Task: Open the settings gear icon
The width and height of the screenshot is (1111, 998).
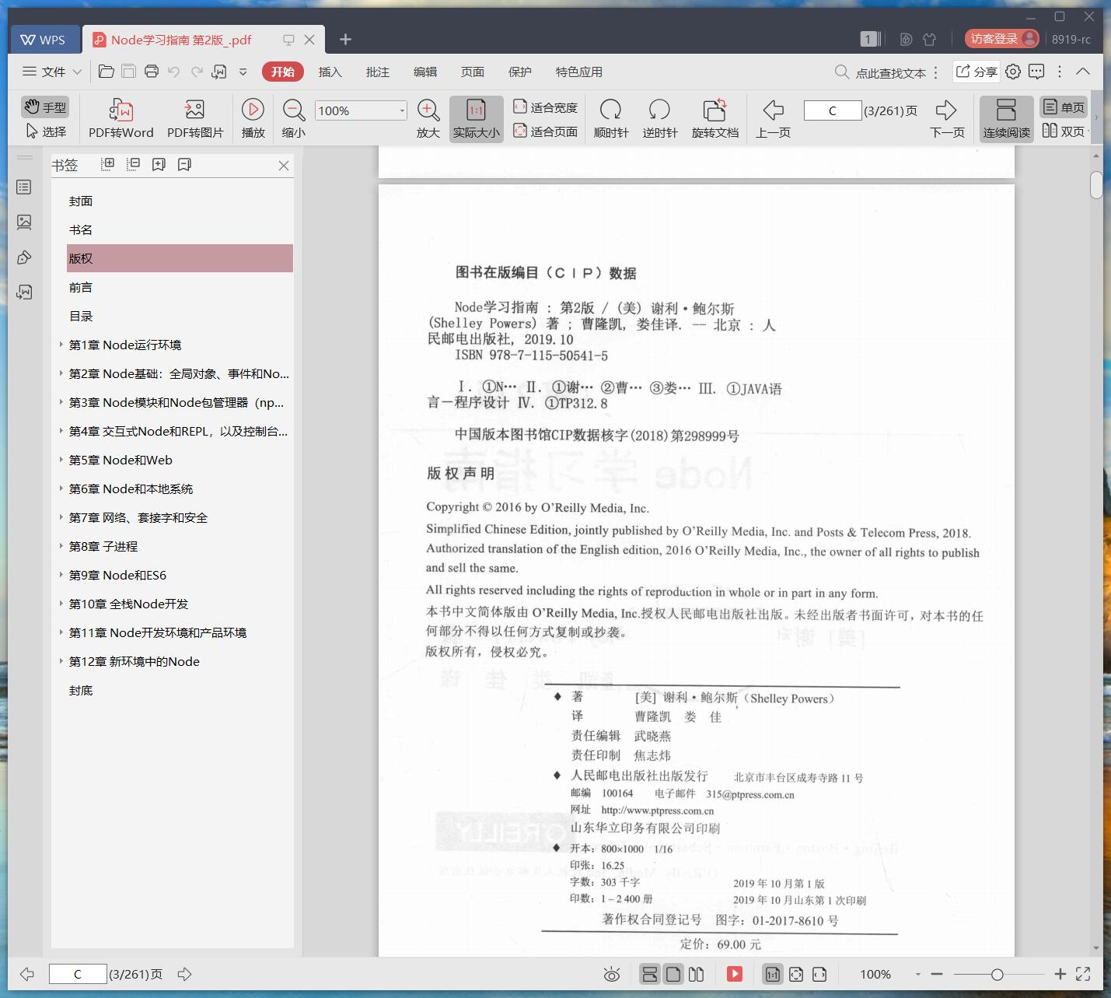Action: (1013, 72)
